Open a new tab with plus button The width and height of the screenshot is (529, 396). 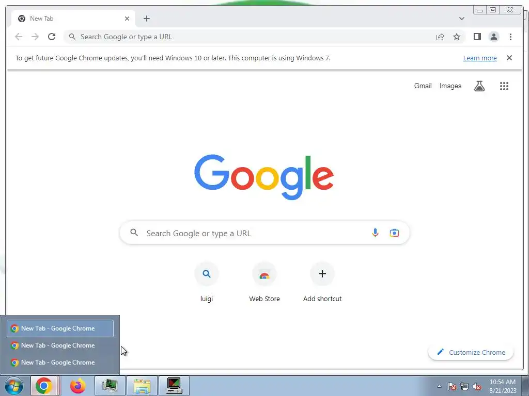click(146, 19)
